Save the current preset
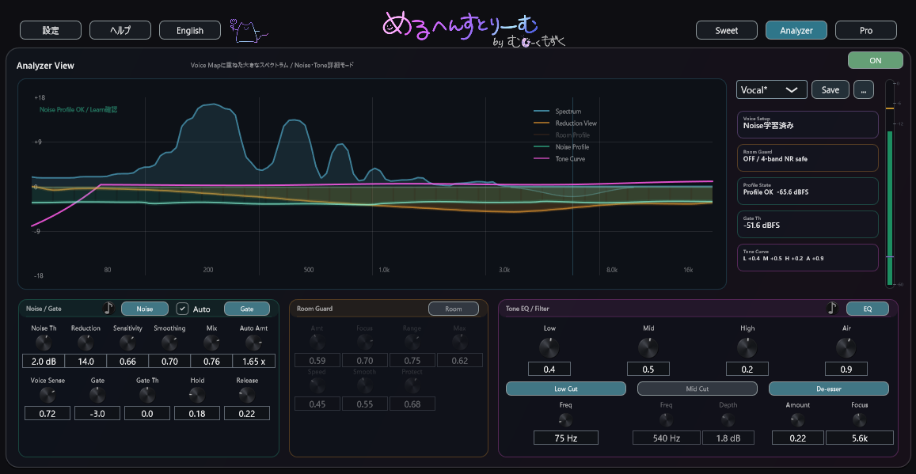 click(830, 89)
